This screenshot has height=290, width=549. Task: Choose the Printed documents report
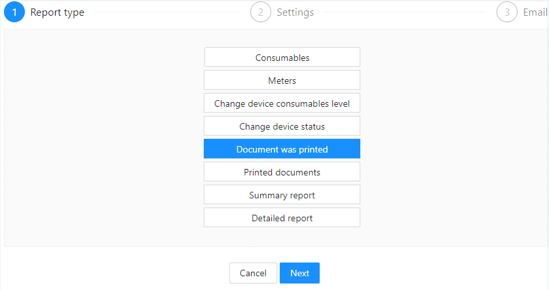282,172
